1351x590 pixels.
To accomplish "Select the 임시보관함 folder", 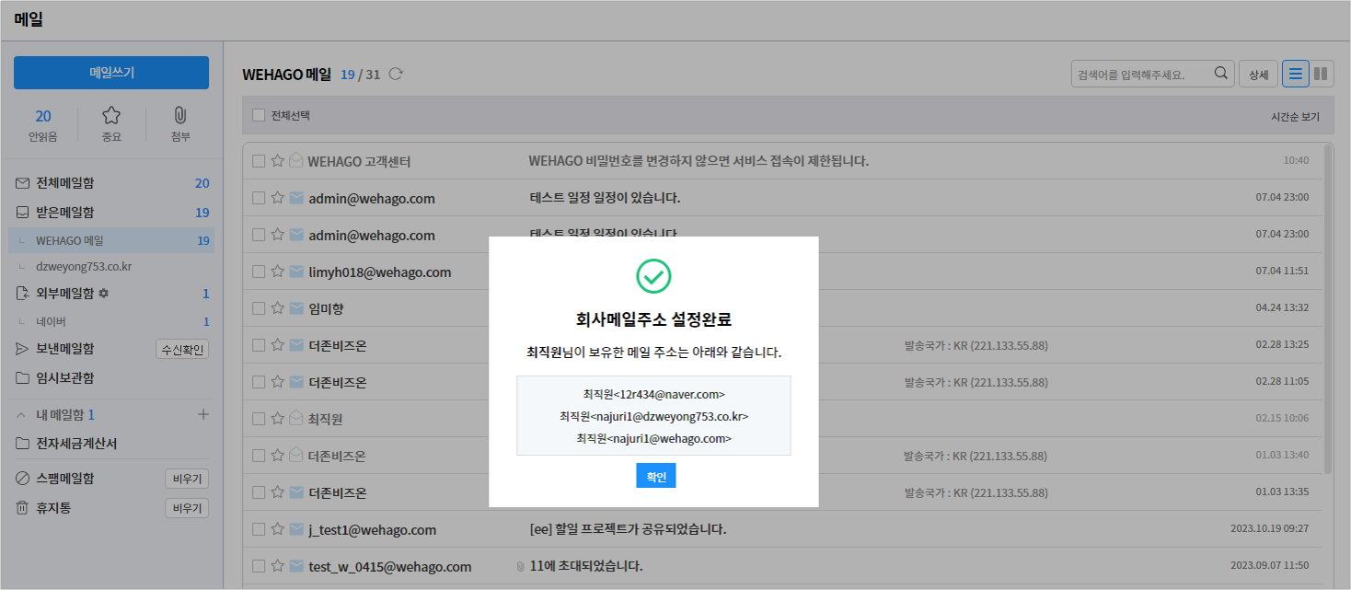I will [64, 377].
